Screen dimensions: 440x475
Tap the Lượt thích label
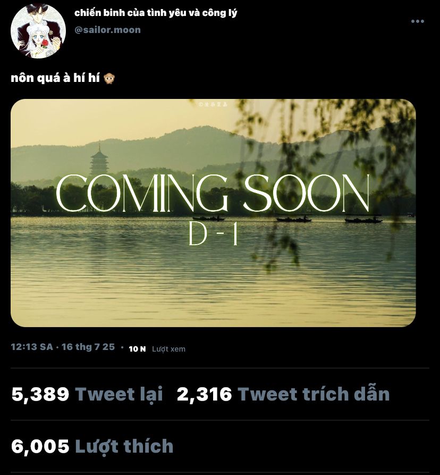124,447
